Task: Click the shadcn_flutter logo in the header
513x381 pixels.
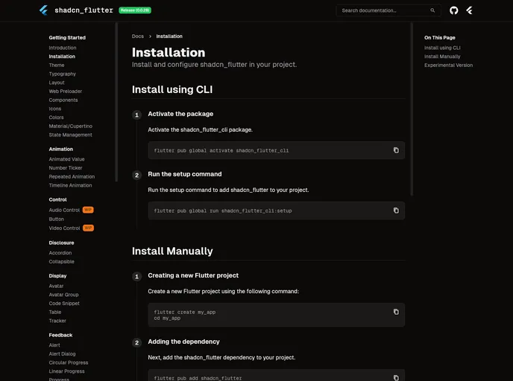Action: [x=43, y=10]
